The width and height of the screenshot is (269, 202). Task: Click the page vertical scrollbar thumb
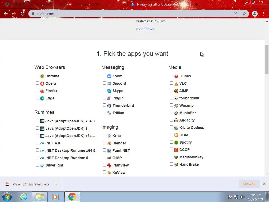click(x=267, y=59)
